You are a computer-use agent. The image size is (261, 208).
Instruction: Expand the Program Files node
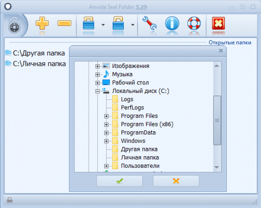[106, 116]
